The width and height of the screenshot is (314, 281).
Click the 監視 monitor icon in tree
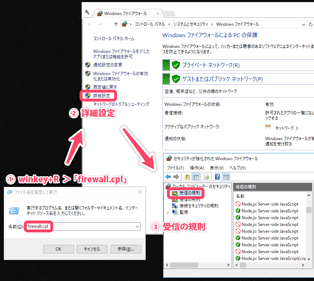[175, 212]
